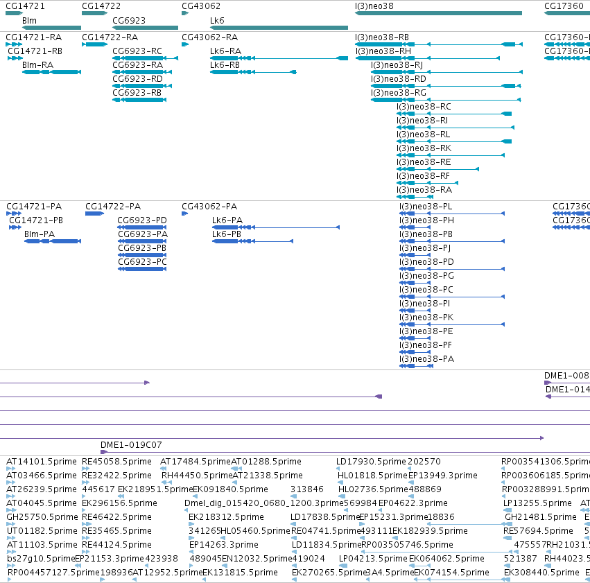The width and height of the screenshot is (590, 583).
Task: Open transcript Lk6-RB
Action: [x=225, y=65]
